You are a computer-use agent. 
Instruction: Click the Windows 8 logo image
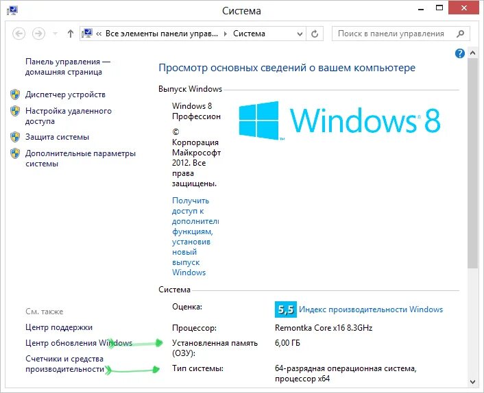pos(339,121)
